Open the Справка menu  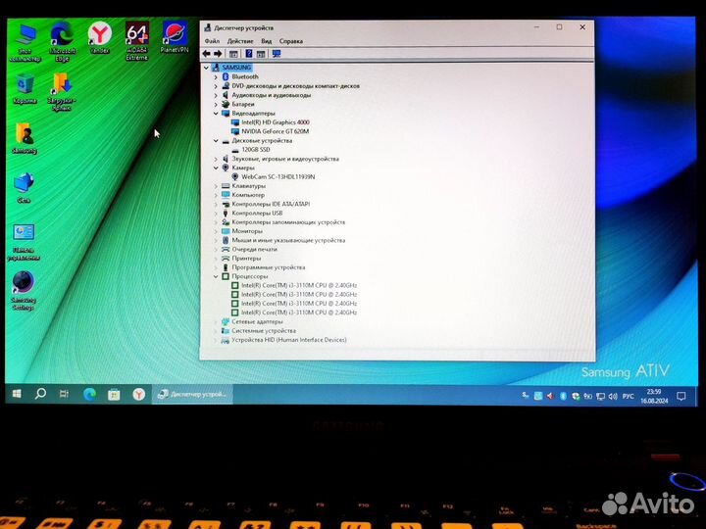tap(291, 41)
